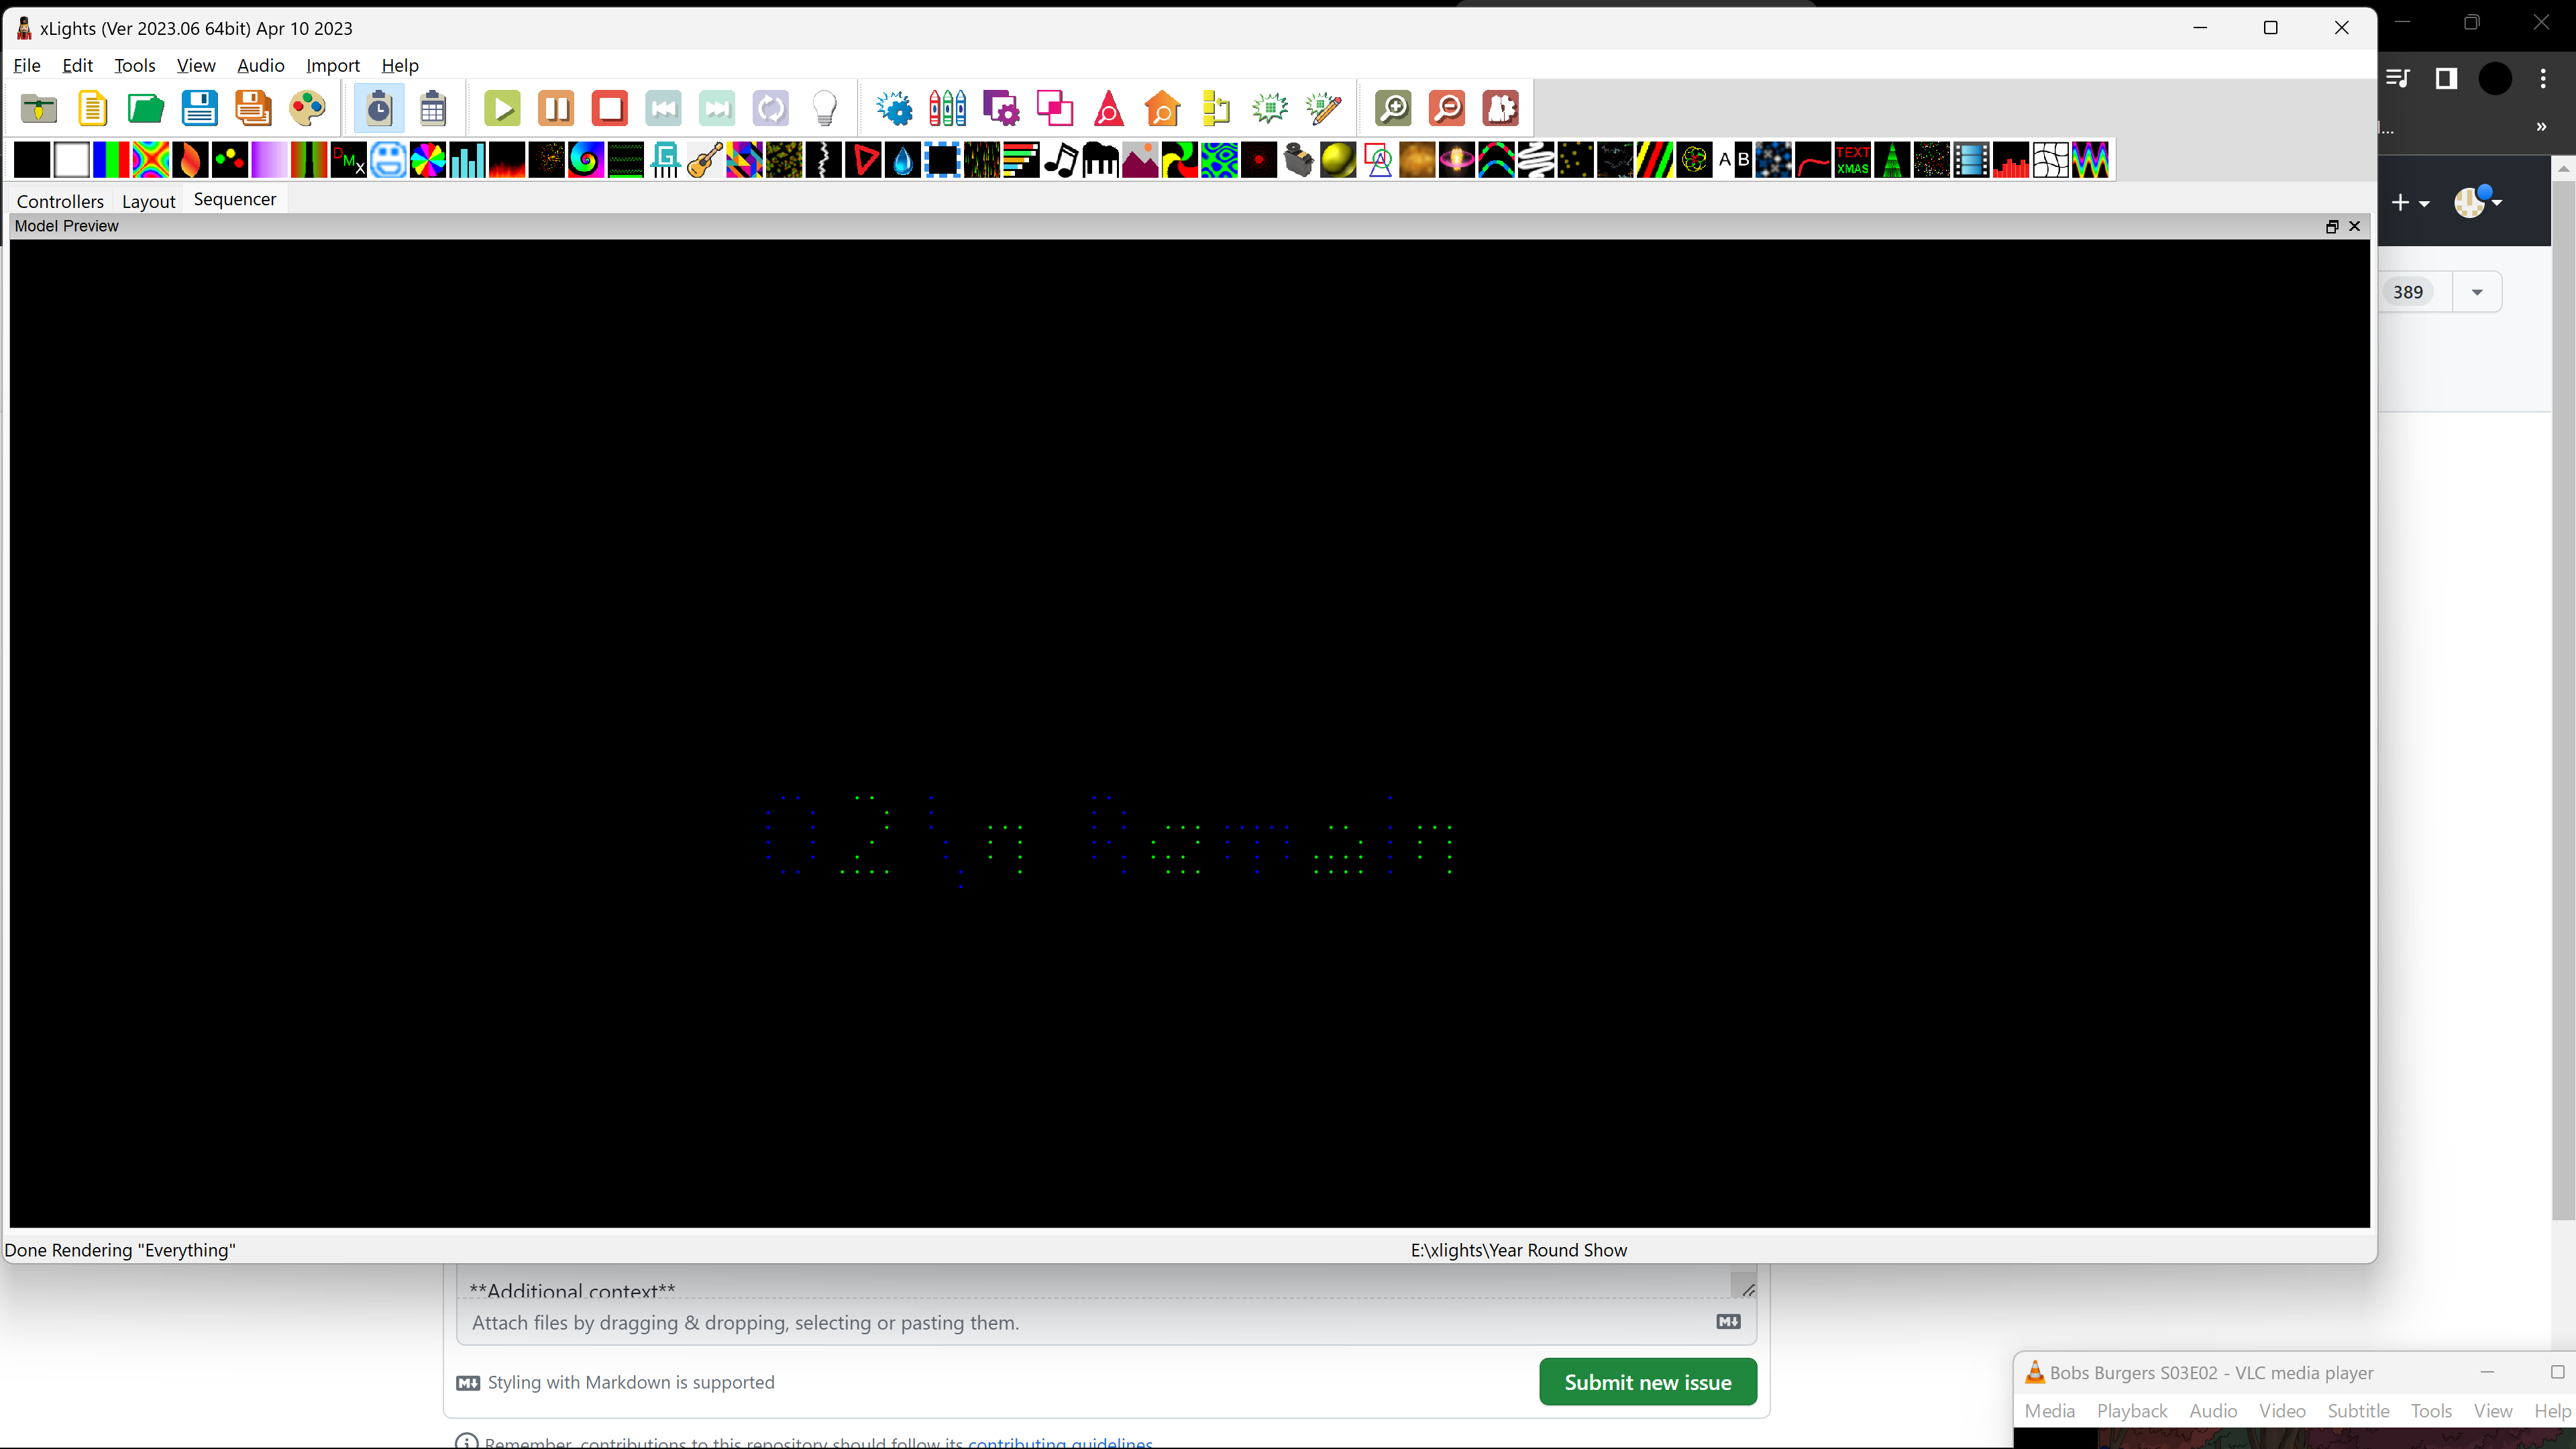Open the 389 counter dropdown in browser toolbar
Image resolution: width=2576 pixels, height=1449 pixels.
point(2478,291)
